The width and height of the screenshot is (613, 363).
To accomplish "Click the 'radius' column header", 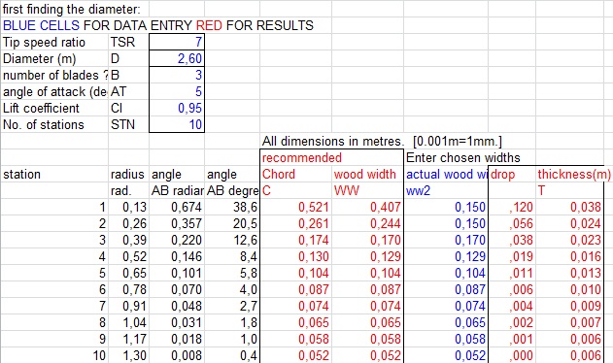I will click(128, 174).
